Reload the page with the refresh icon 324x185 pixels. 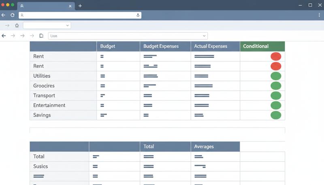[13, 15]
